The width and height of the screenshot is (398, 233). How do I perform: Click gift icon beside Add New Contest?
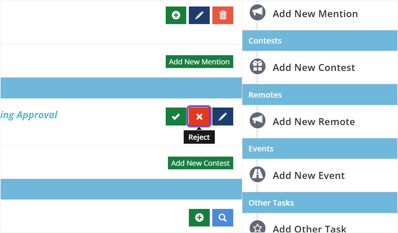click(258, 67)
